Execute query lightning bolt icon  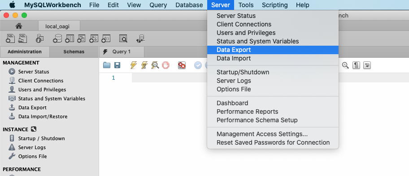coord(134,65)
